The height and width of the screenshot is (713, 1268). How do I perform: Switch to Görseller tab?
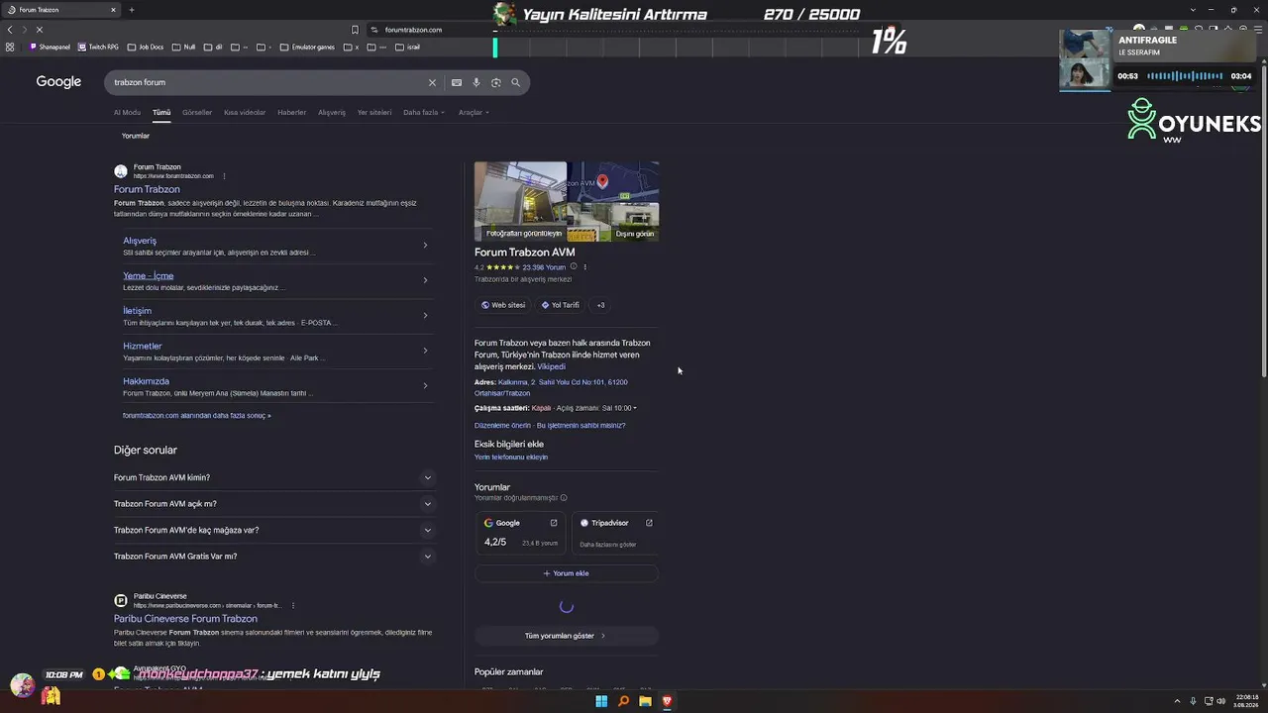(197, 113)
